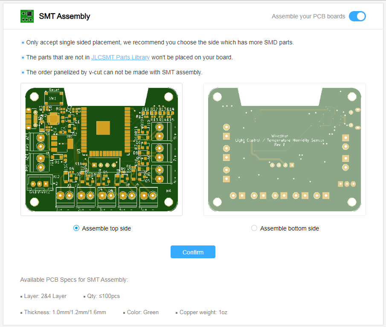Click the SMT Assembly heading text

pos(64,16)
